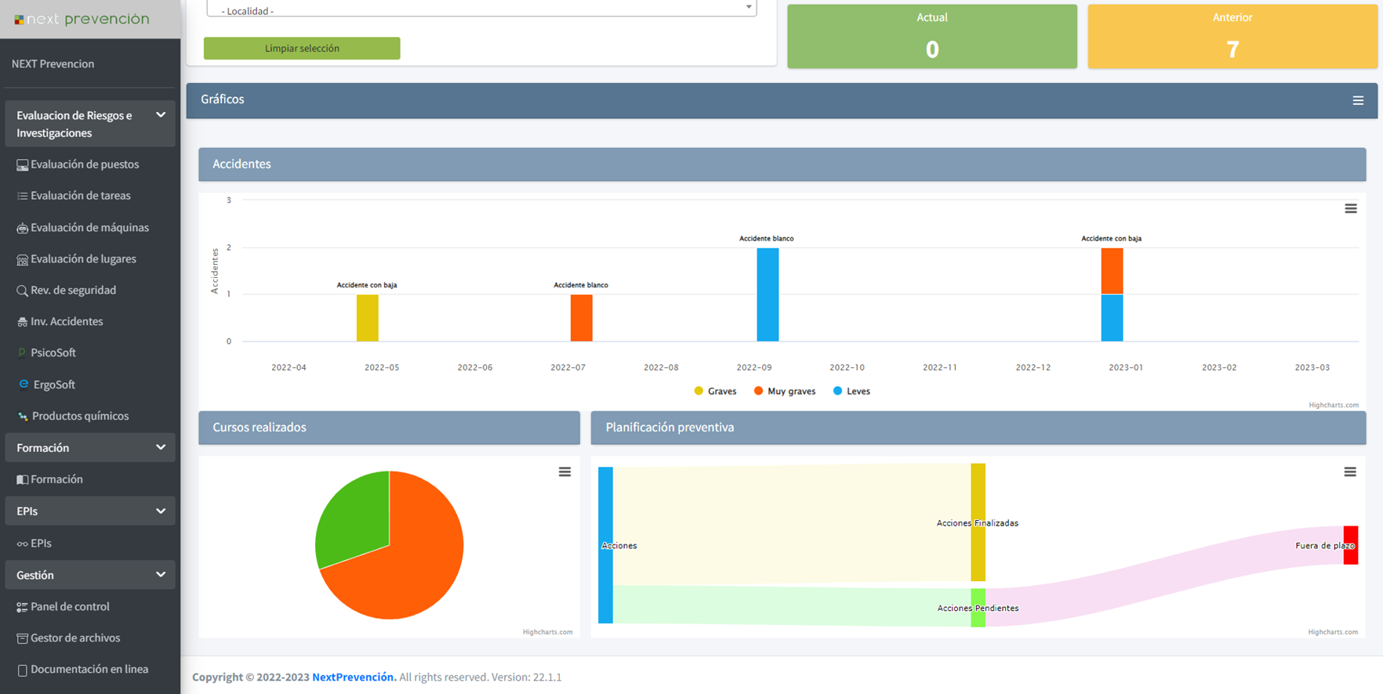Click the next prevención logo

[x=82, y=19]
